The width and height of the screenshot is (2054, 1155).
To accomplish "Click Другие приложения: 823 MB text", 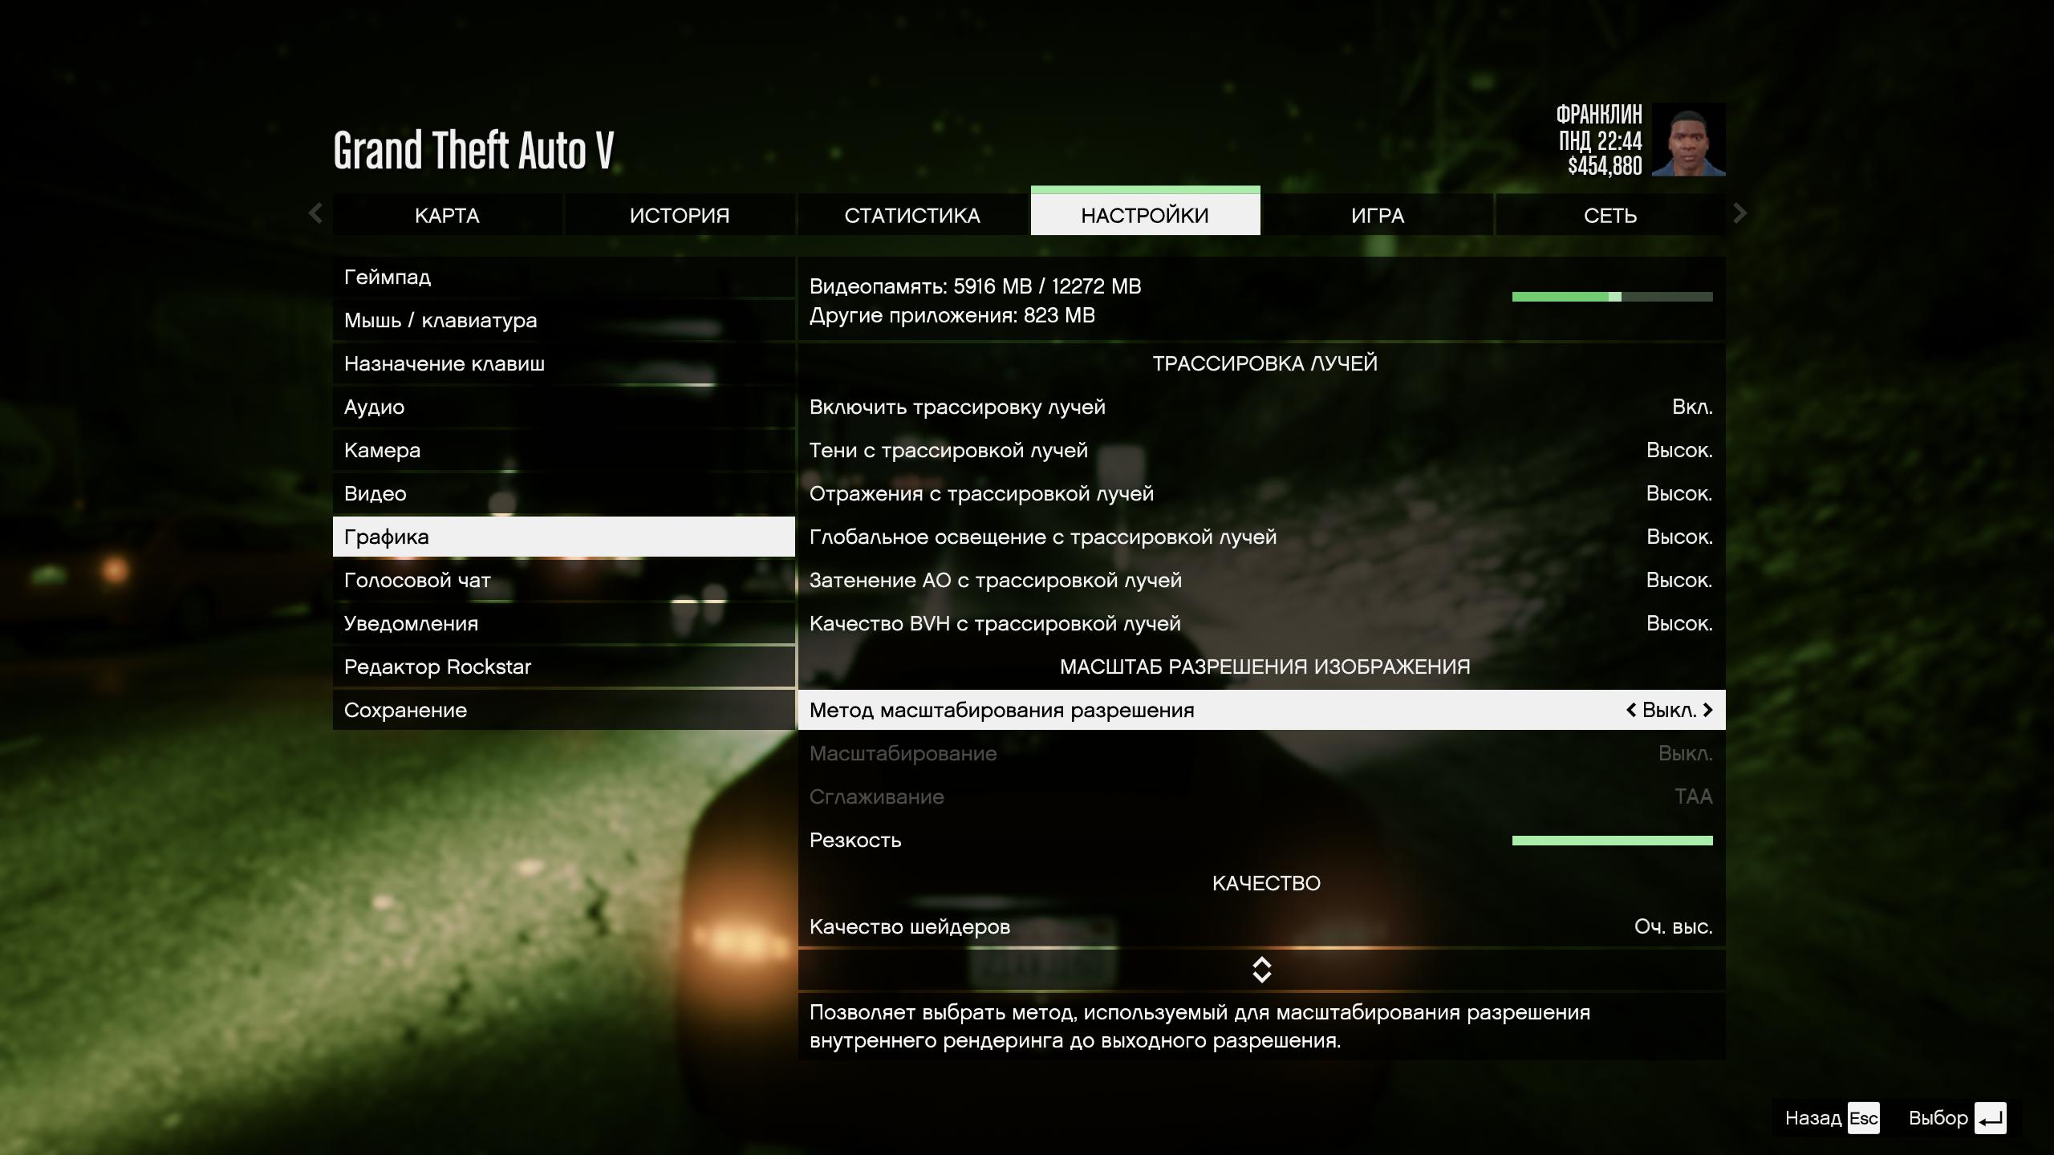I will coord(952,315).
